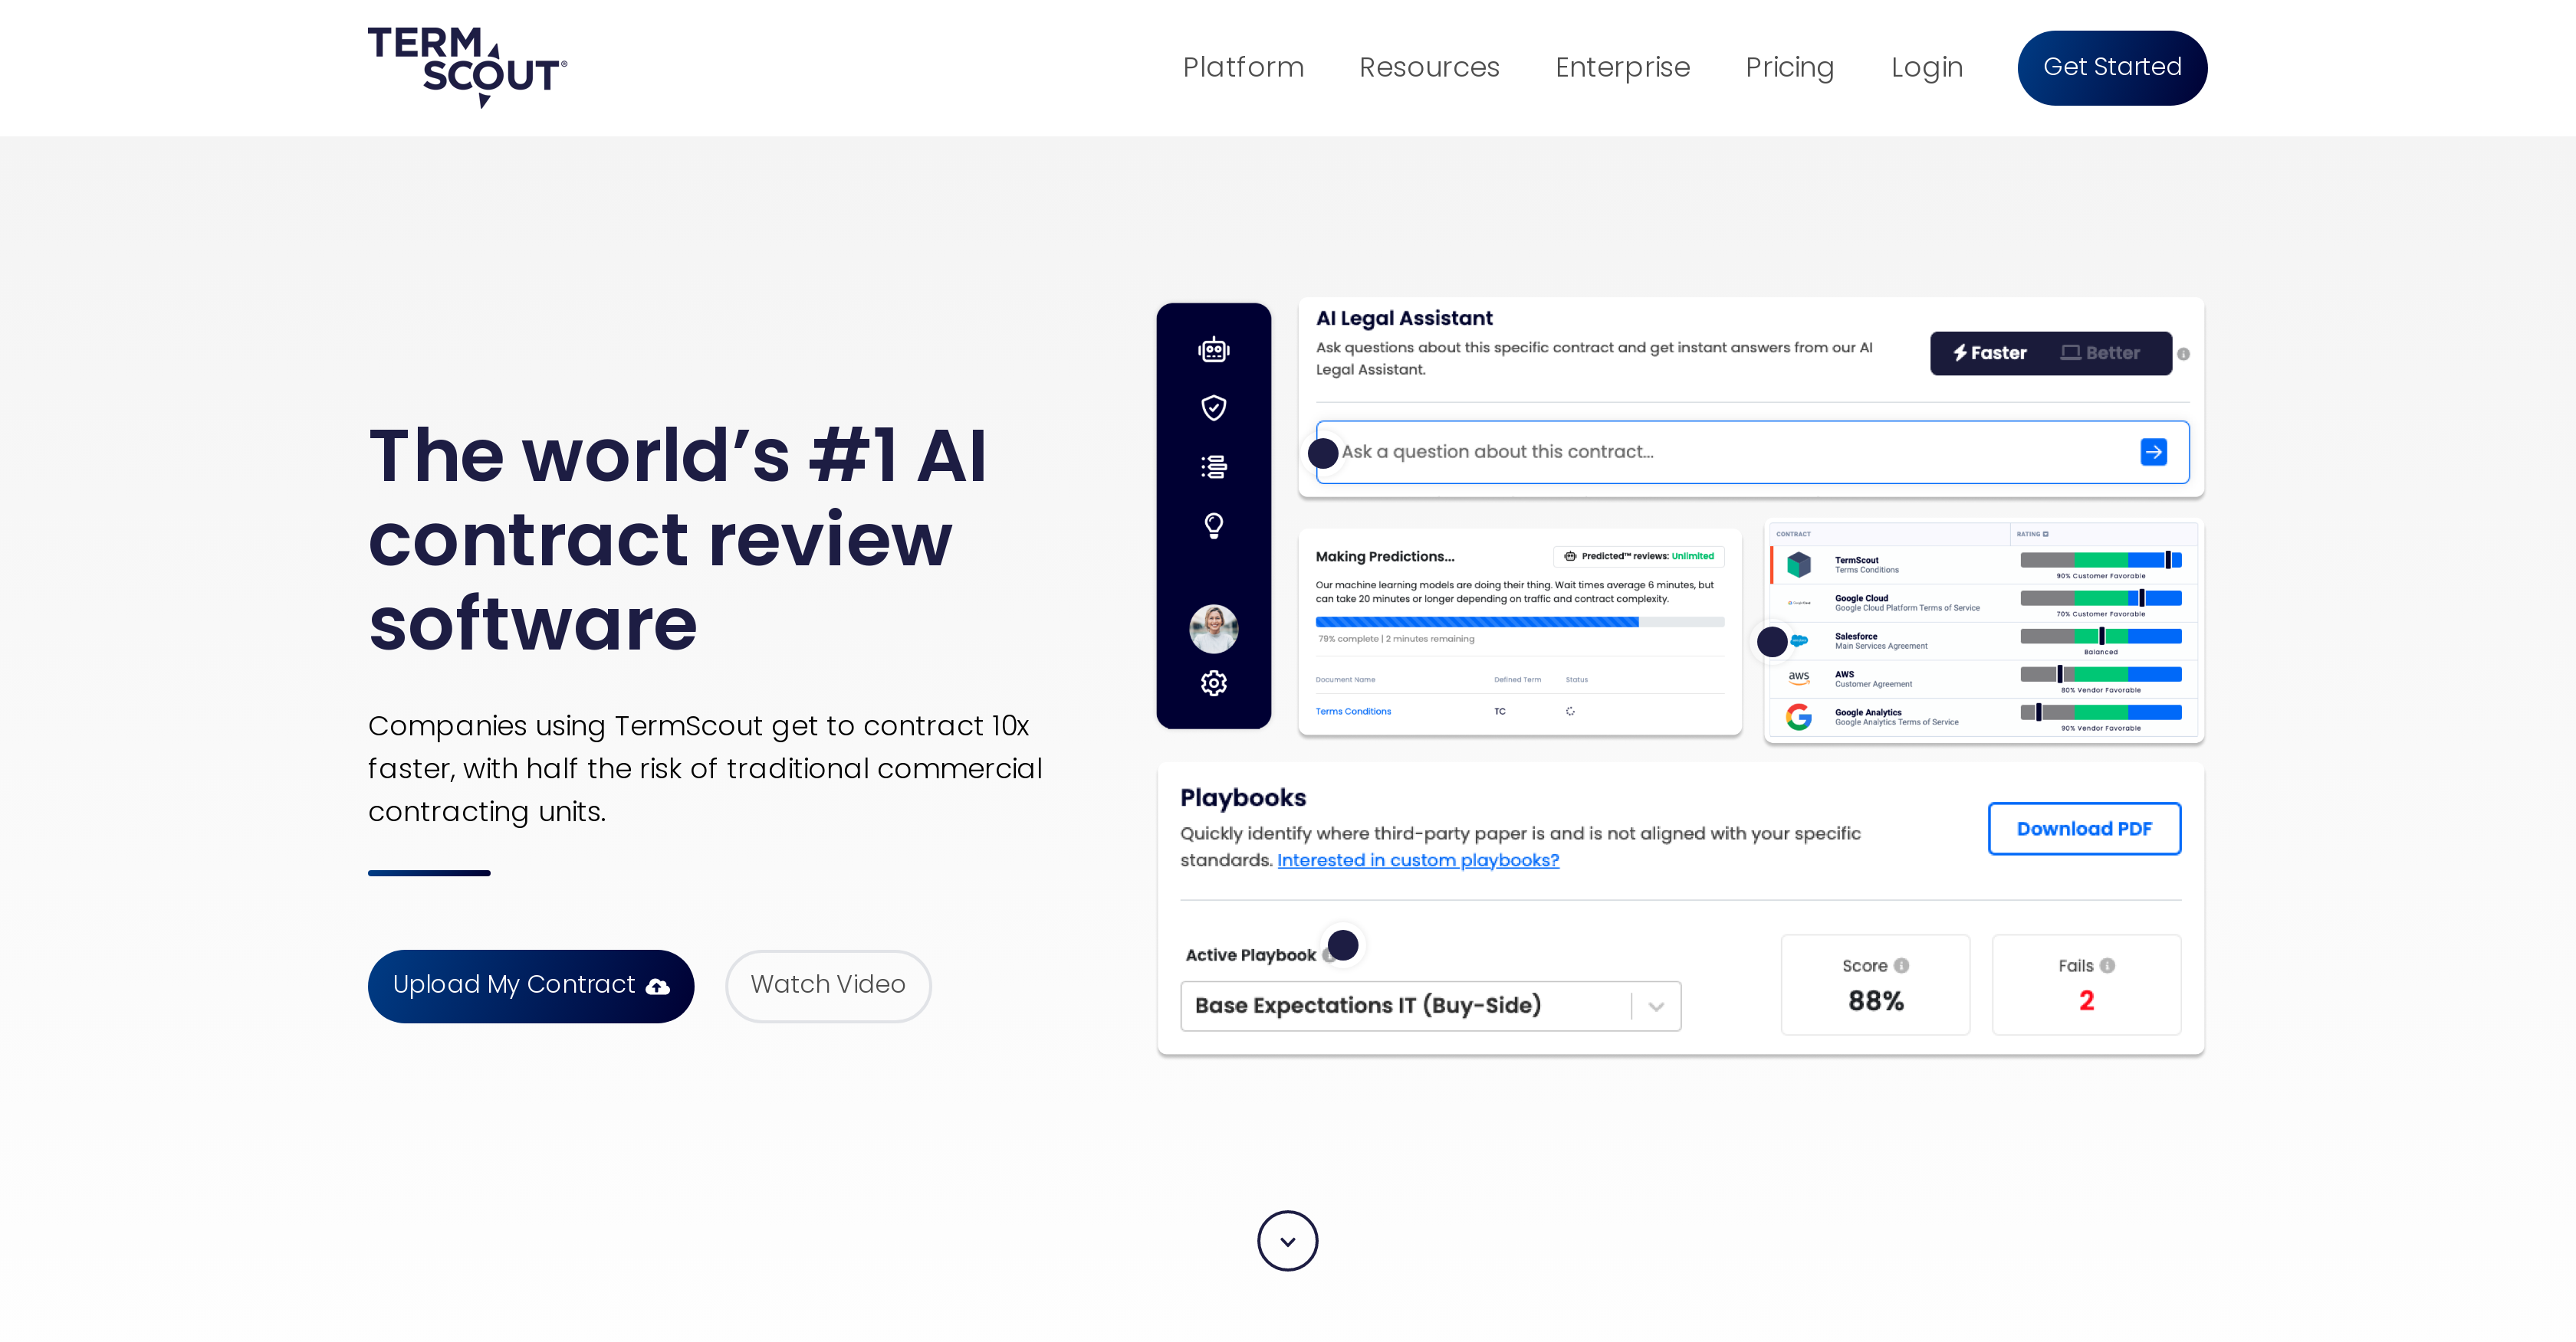Open the shield check panel in the sidebar
This screenshot has width=2576, height=1342.
click(1213, 407)
